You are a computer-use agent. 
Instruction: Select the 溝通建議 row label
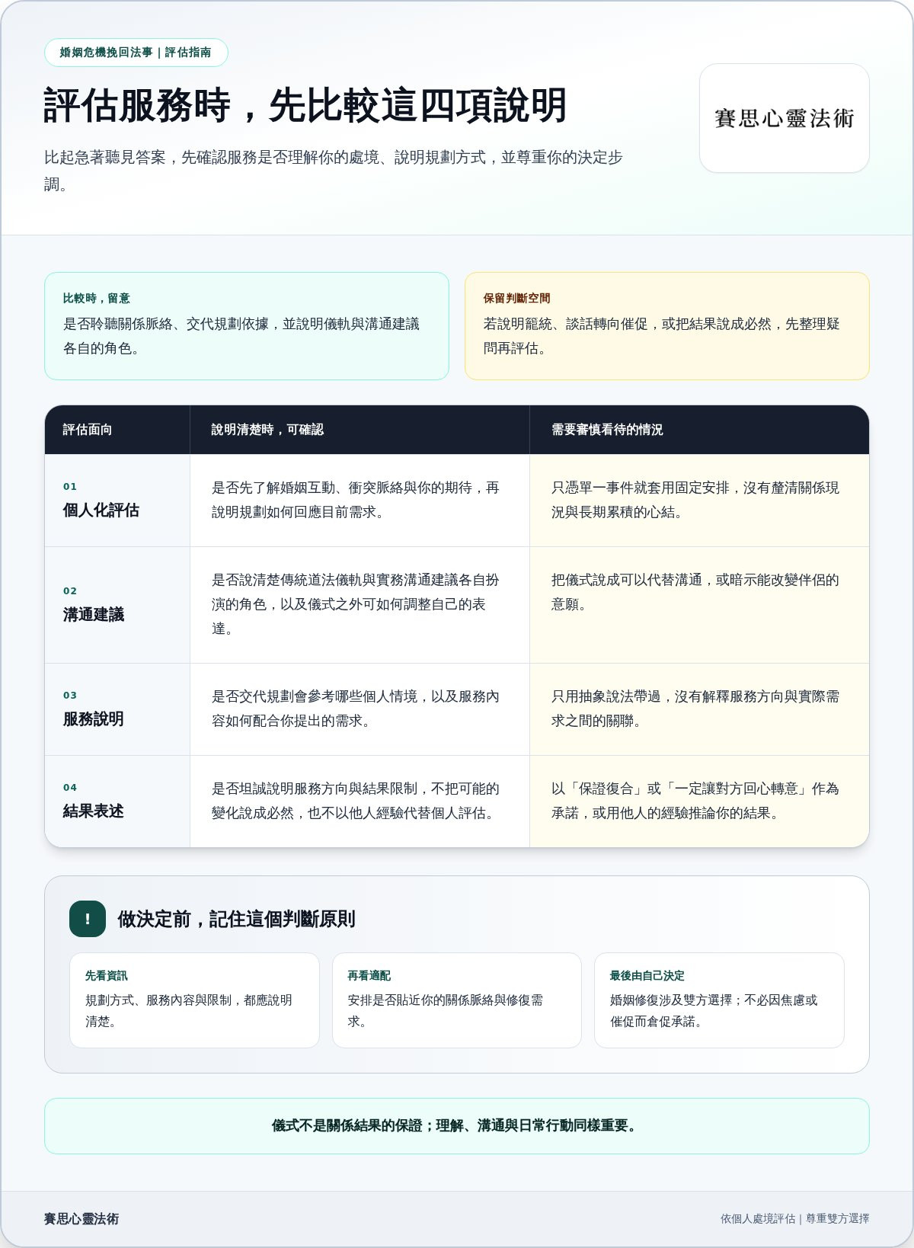tap(94, 615)
